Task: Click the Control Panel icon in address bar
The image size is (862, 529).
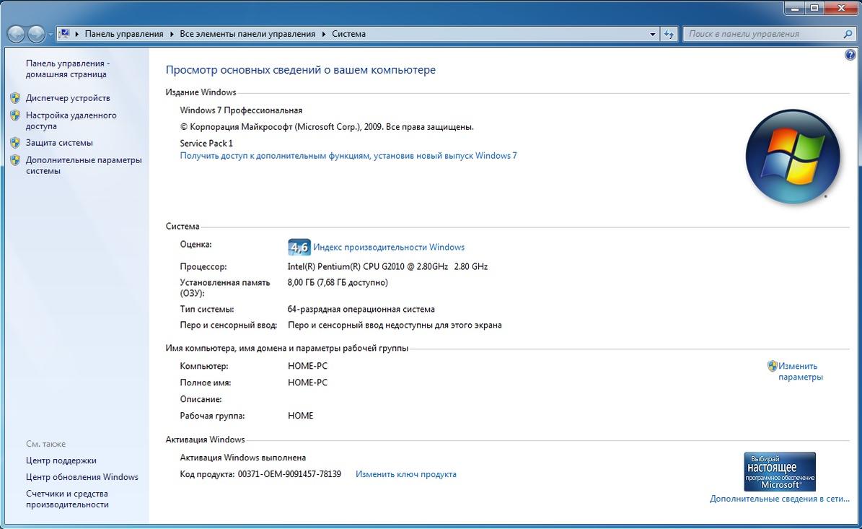Action: (x=64, y=33)
